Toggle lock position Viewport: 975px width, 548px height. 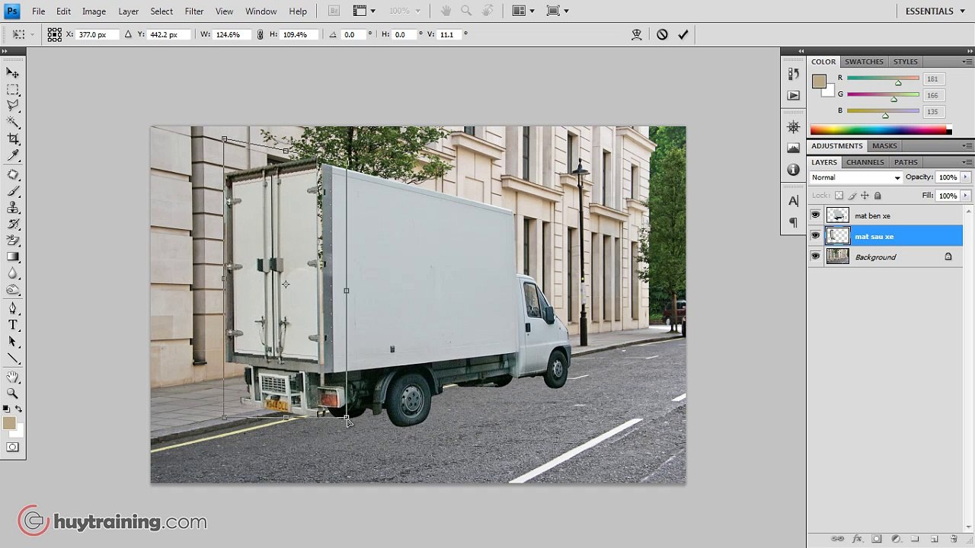(x=865, y=196)
